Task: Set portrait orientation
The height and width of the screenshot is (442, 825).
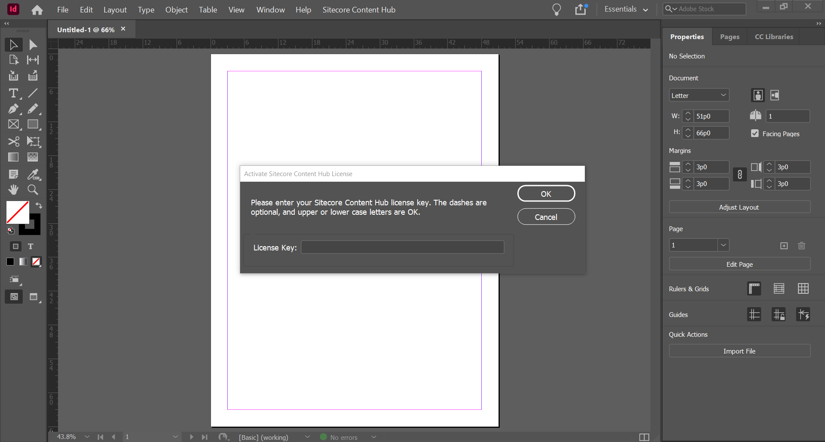Action: [758, 95]
